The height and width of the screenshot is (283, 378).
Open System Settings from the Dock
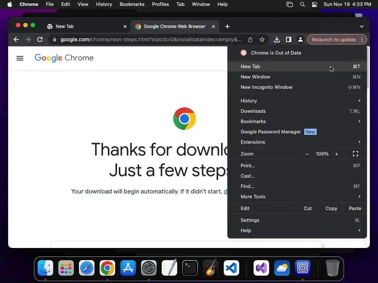pos(149,268)
